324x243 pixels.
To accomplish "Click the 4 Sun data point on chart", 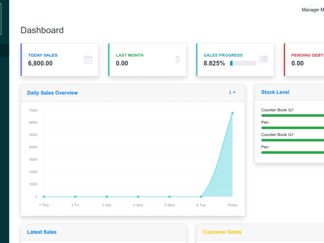I will coord(138,197).
